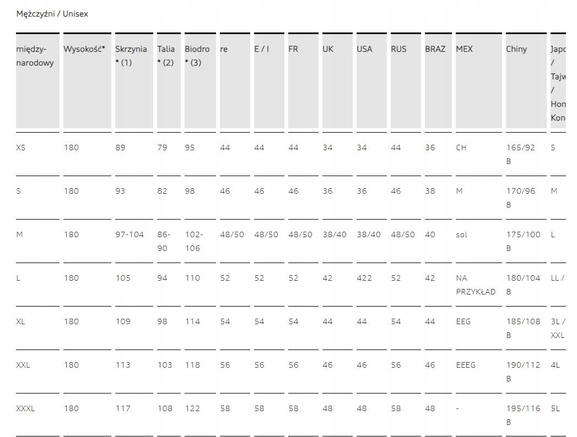Click the '422' value in USA column

(364, 278)
